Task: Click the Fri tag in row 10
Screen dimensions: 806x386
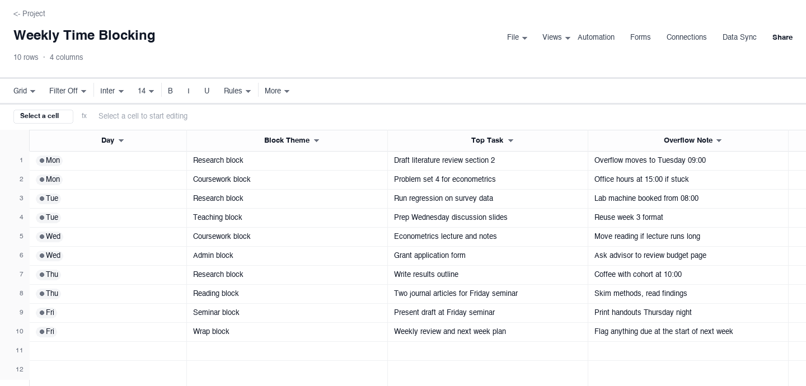Action: click(x=46, y=332)
